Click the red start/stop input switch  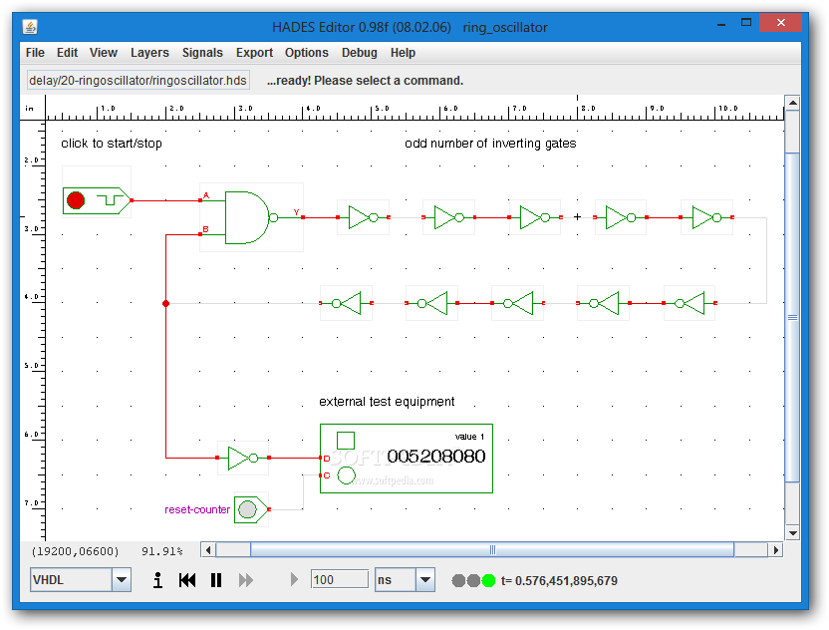pos(97,200)
